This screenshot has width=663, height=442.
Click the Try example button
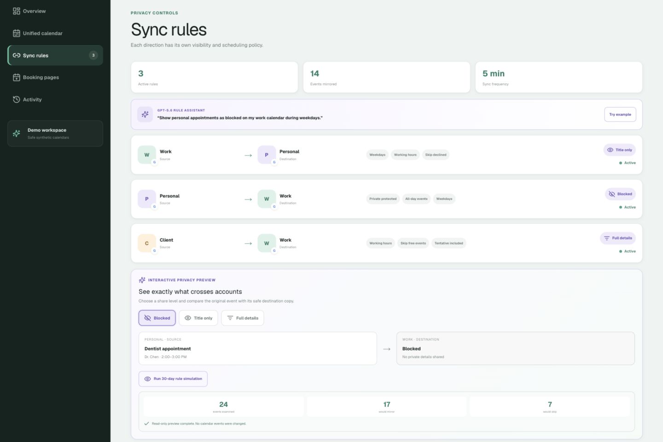620,115
